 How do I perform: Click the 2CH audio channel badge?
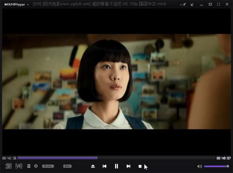[x=68, y=166]
